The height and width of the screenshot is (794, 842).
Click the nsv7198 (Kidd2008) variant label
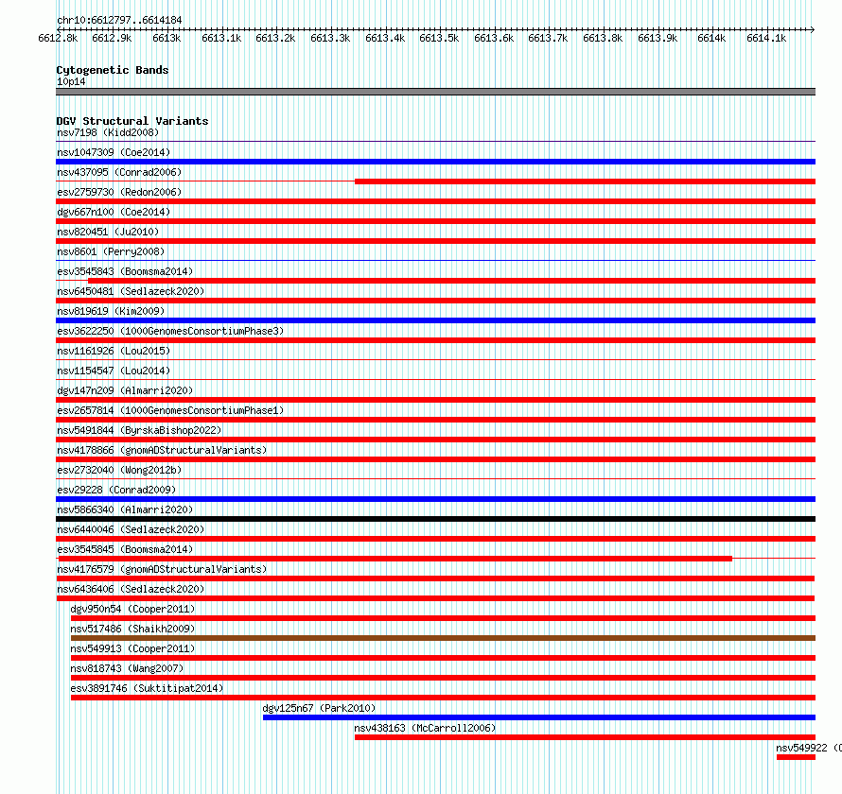click(108, 132)
